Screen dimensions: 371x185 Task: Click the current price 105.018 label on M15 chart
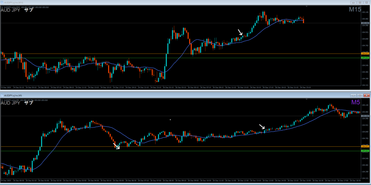click(x=365, y=23)
